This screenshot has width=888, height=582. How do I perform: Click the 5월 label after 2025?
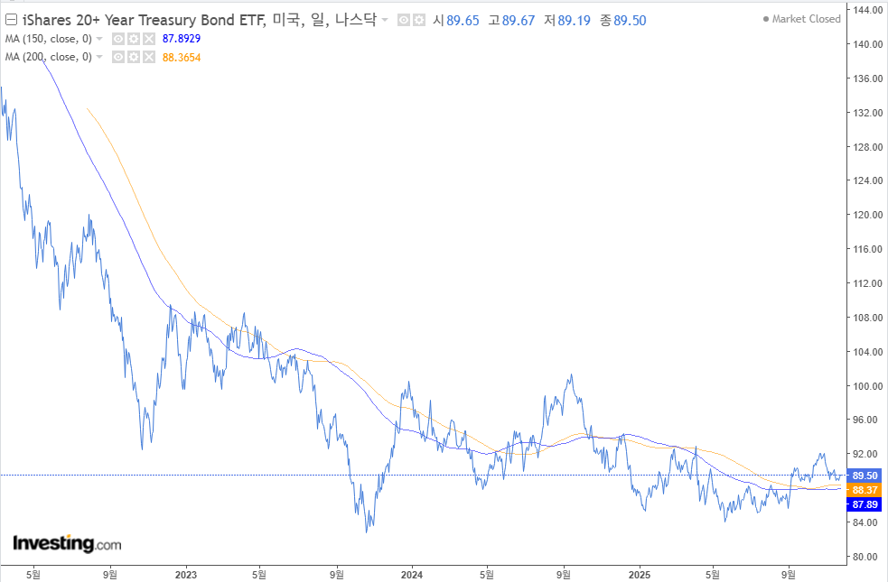point(713,575)
